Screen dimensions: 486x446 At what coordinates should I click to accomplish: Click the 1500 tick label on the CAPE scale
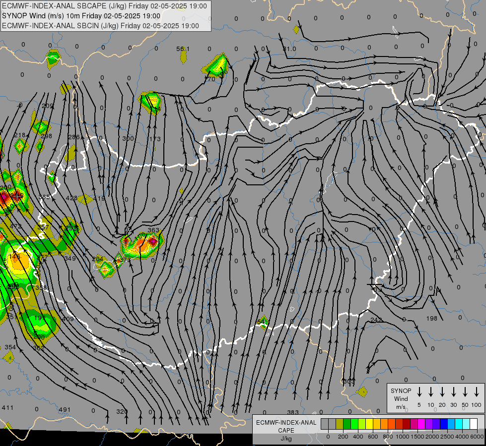(x=417, y=437)
